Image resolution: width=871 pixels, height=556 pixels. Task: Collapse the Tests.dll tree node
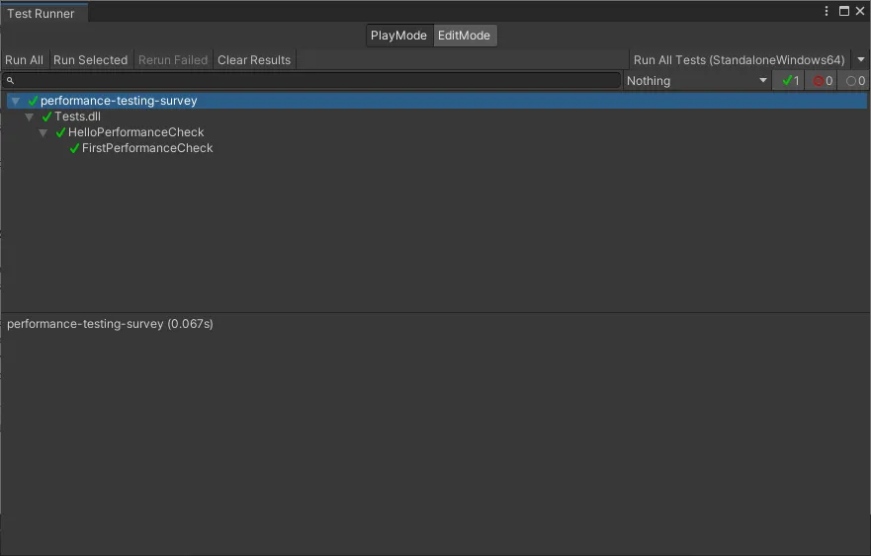click(x=29, y=117)
